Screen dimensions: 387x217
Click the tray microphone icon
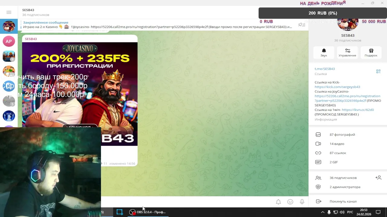tap(329, 212)
